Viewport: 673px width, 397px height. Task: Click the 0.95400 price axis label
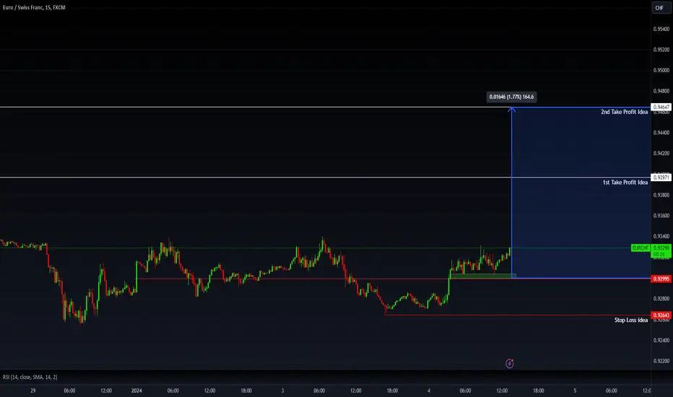(661, 29)
